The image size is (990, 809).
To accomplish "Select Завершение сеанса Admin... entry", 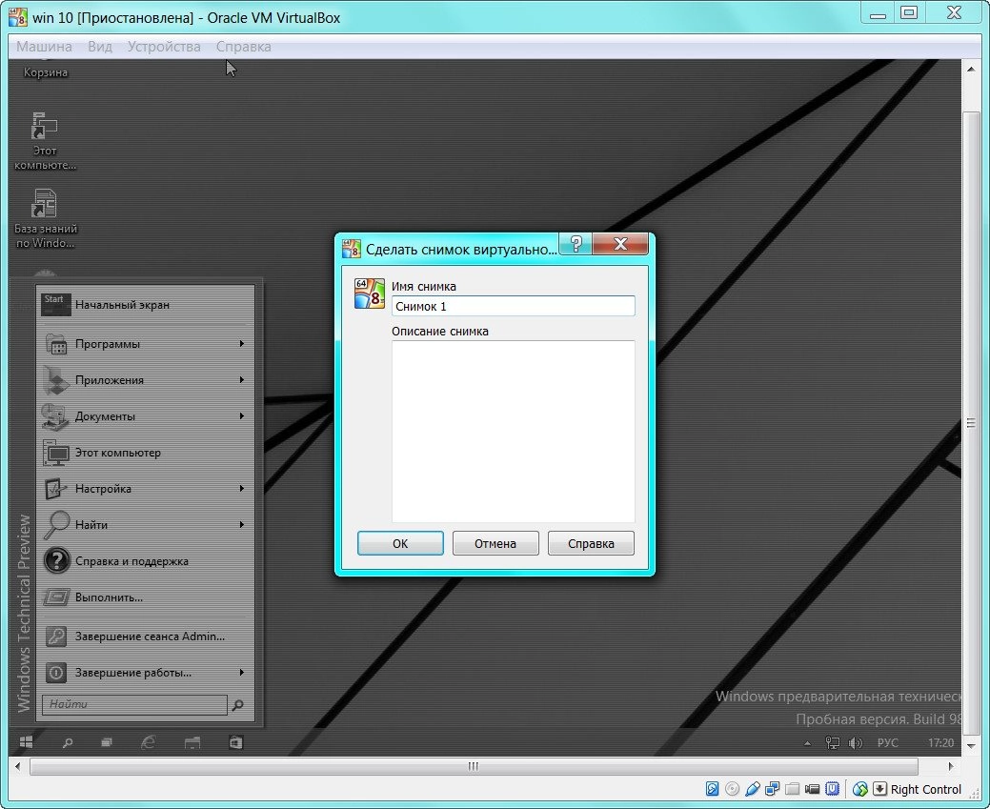I will 146,637.
